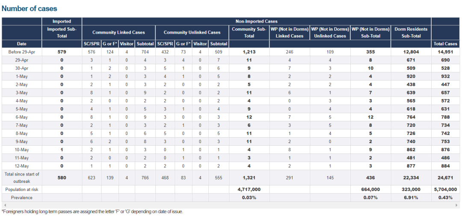This screenshot has width=462, height=220.
Task: Click the 'Prevalence' row label
Action: 21,197
